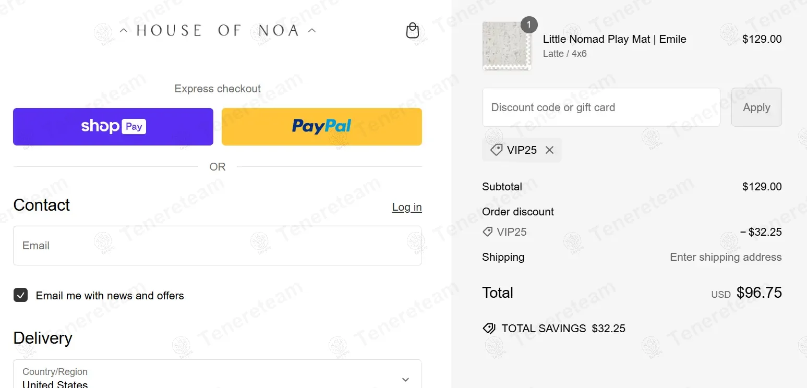This screenshot has width=807, height=388.
Task: Open the Log in link
Action: [407, 207]
